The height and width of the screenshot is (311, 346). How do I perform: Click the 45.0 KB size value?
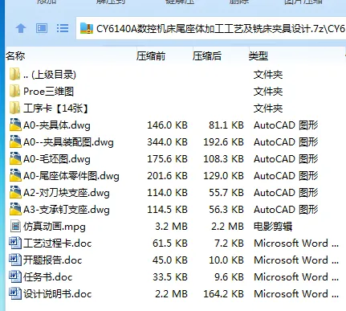170,260
